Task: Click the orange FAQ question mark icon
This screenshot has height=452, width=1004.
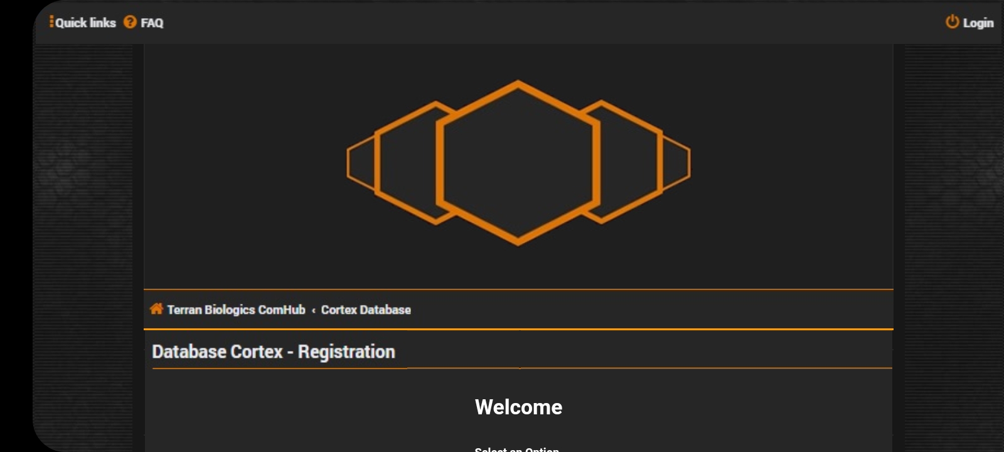Action: (130, 22)
